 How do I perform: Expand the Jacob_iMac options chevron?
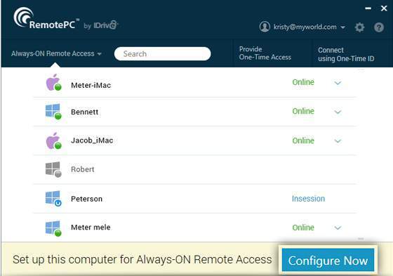[x=338, y=140]
